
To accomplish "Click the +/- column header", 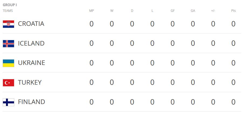I will [x=213, y=11].
